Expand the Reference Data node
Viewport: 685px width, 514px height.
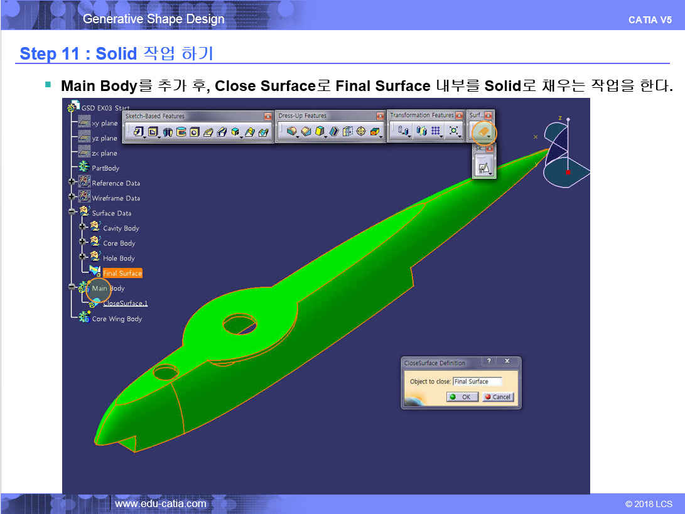[x=72, y=183]
